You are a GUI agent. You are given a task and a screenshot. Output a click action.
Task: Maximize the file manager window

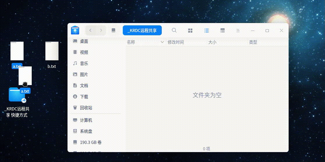[x=267, y=31]
